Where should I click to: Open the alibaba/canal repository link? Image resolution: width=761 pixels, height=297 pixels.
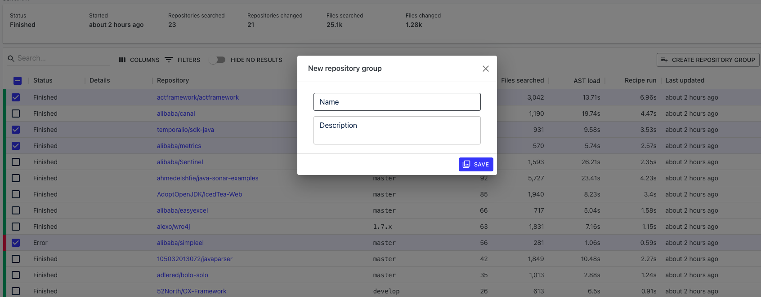point(176,114)
